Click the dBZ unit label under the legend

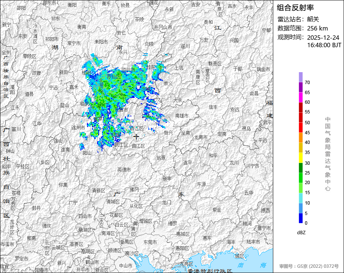(x=301, y=233)
